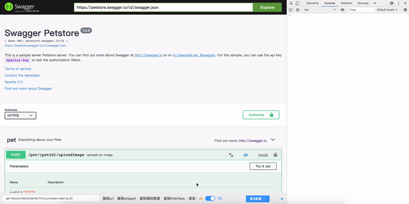Viewport: 409px width, 204px height.
Task: Click the lock icon beside mock
Action: tap(275, 155)
